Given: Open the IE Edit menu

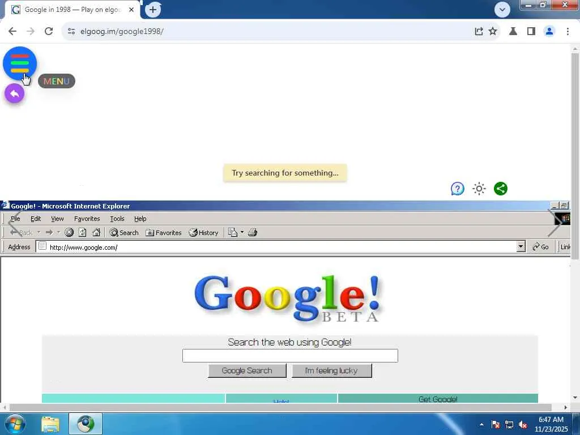Looking at the screenshot, I should tap(36, 219).
